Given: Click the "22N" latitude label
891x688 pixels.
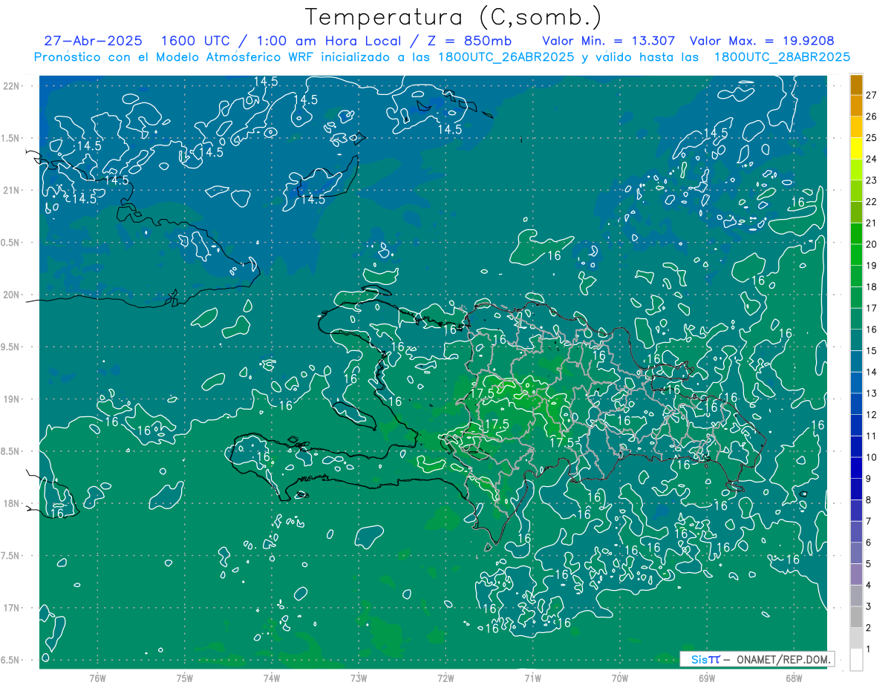Looking at the screenshot, I should click(11, 85).
